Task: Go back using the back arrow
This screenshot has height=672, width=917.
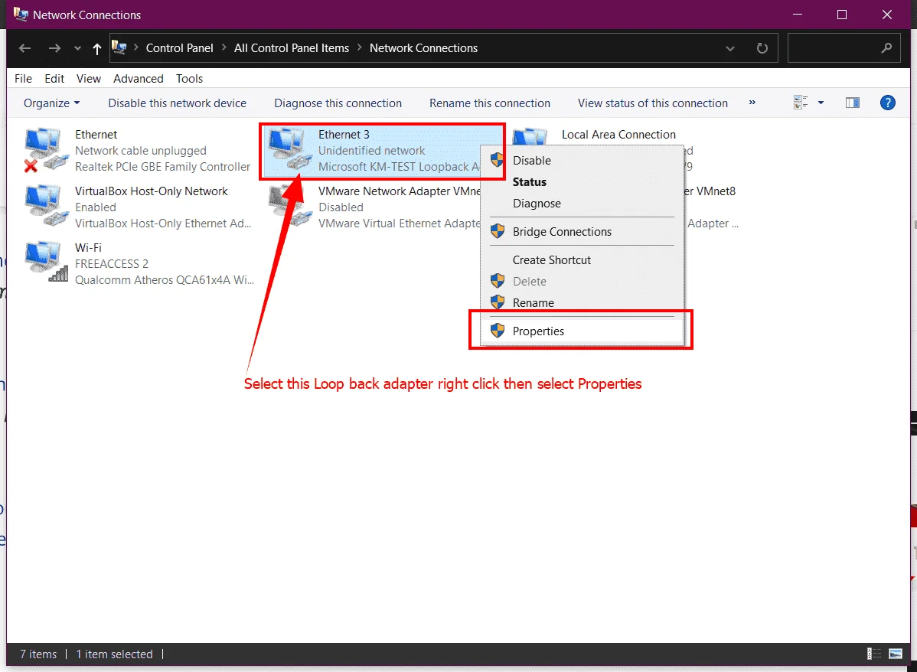Action: point(24,48)
